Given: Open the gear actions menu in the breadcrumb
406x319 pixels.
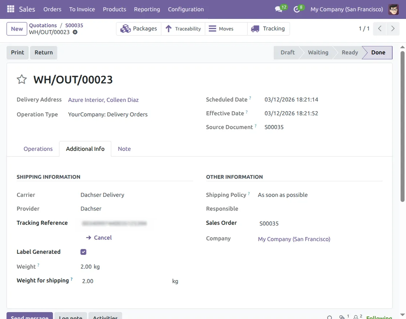Looking at the screenshot, I should coord(75,32).
